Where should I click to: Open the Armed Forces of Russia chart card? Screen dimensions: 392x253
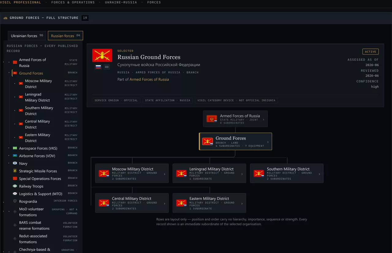click(235, 119)
